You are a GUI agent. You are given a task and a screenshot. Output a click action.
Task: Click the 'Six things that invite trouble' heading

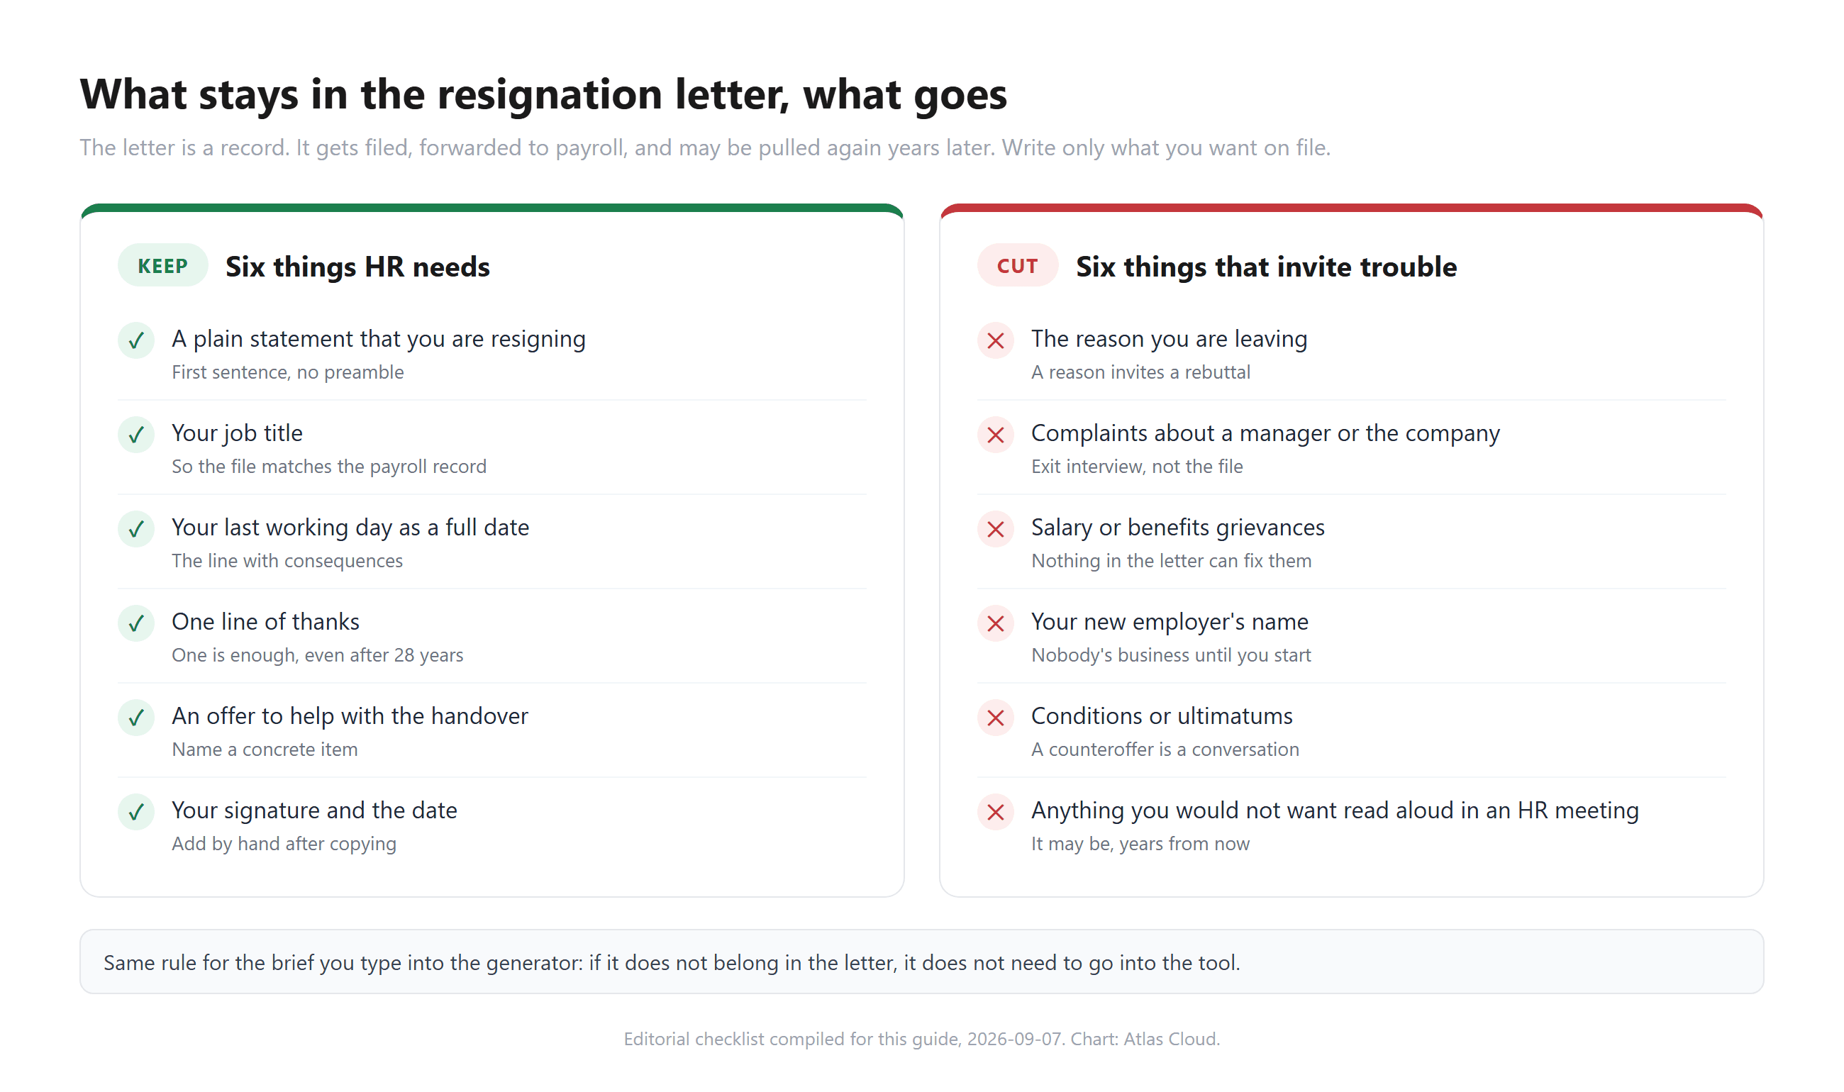pos(1266,267)
